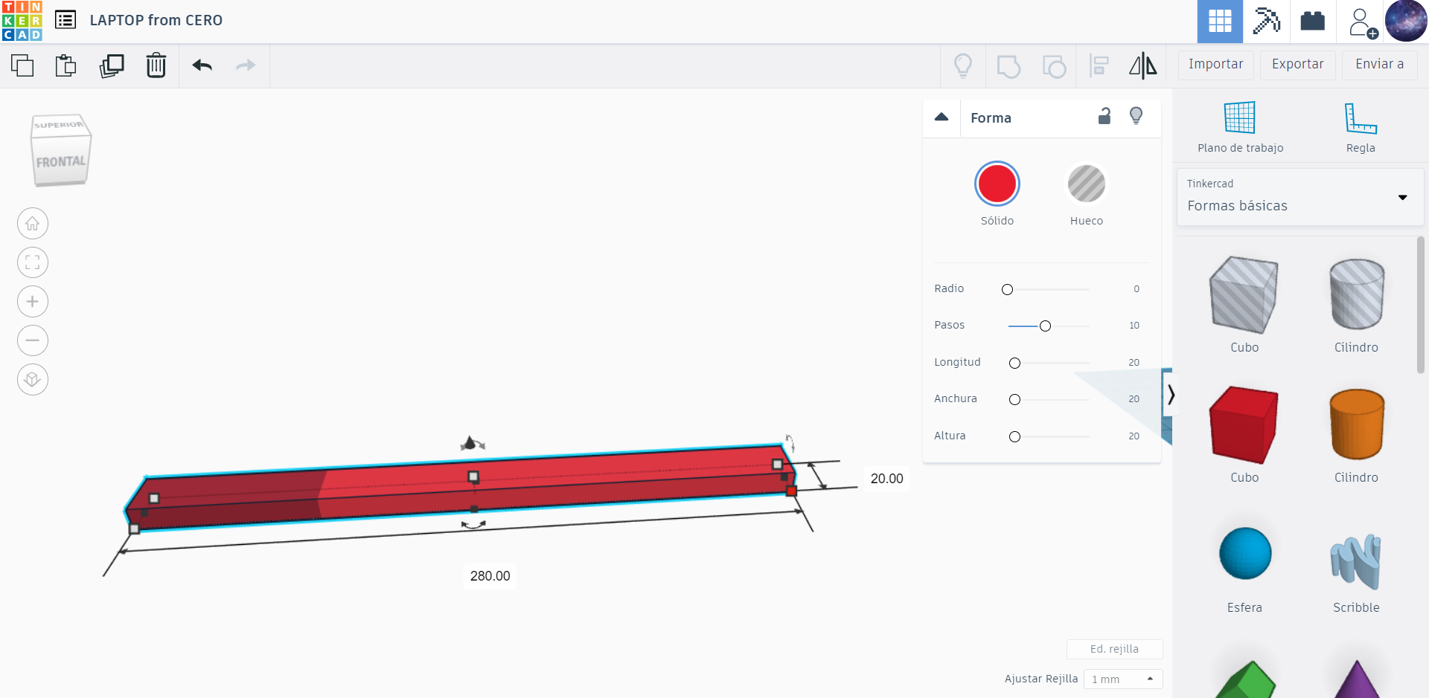This screenshot has height=698, width=1429.
Task: Delete selection with the trash icon
Action: tap(156, 65)
